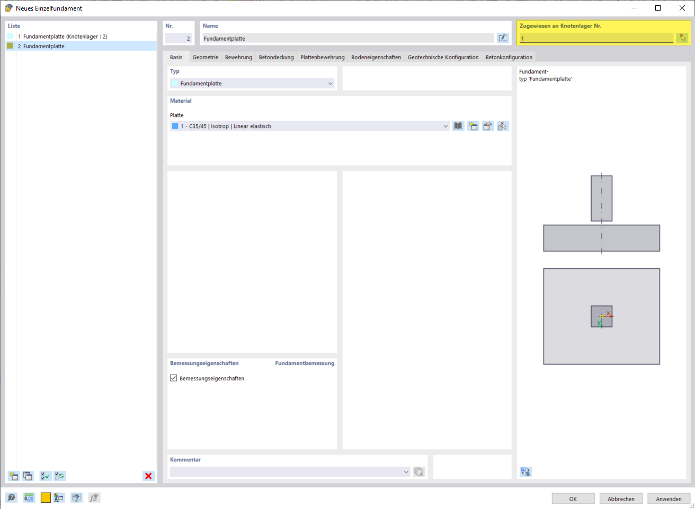Image resolution: width=695 pixels, height=509 pixels.
Task: Click the cyan swatch of list item 1
Action: (10, 37)
